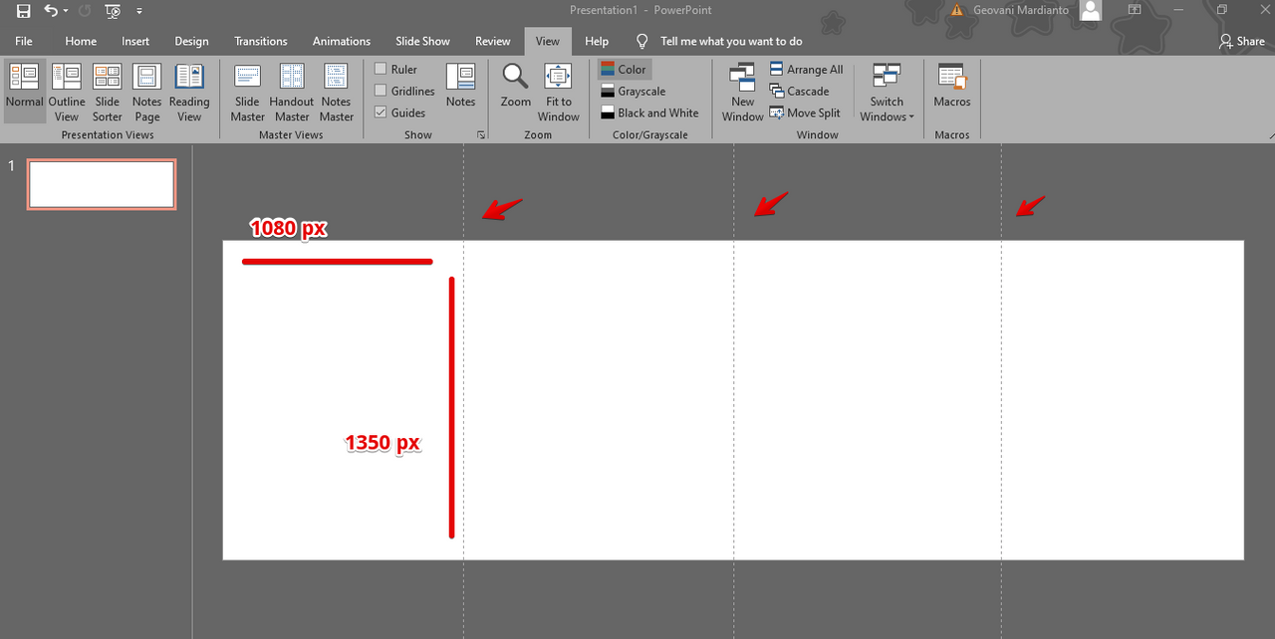Open the Design tab
The height and width of the screenshot is (639, 1275).
point(191,41)
